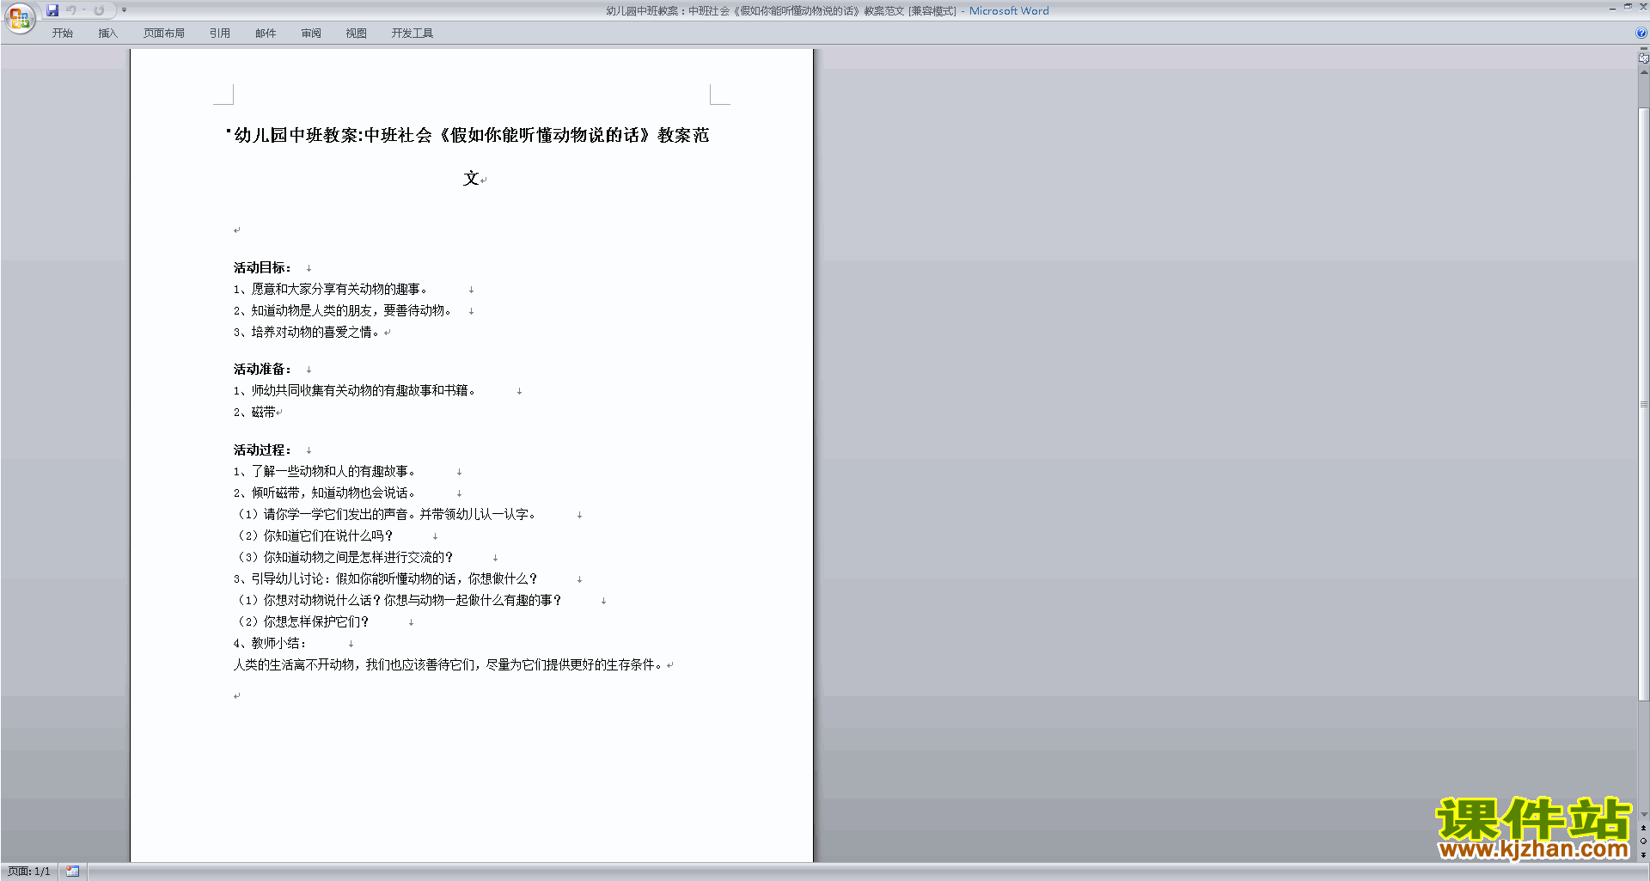
Task: Open the Office button menu
Action: click(19, 17)
